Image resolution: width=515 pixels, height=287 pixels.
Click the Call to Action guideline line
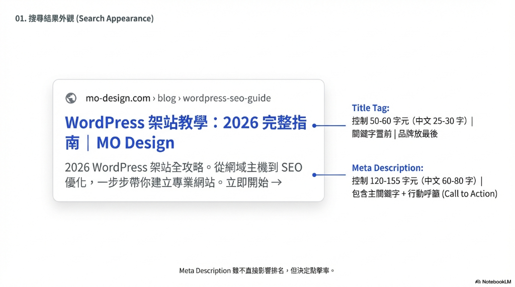[x=424, y=194]
